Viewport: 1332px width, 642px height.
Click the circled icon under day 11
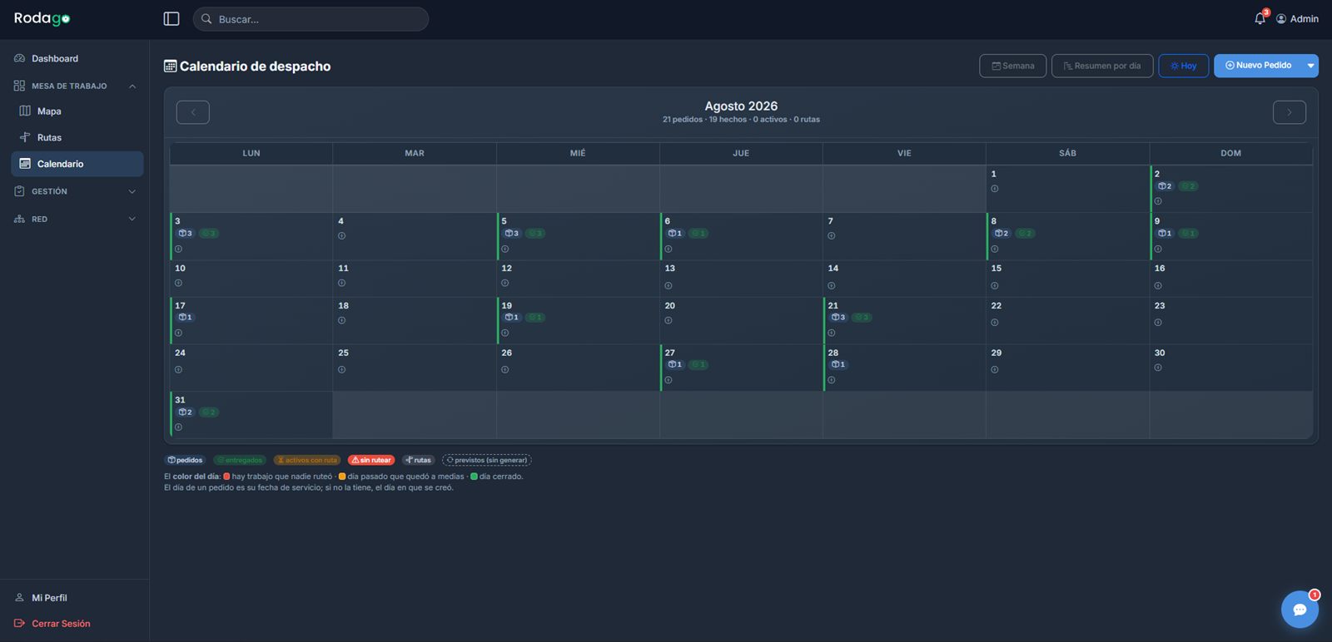coord(341,284)
